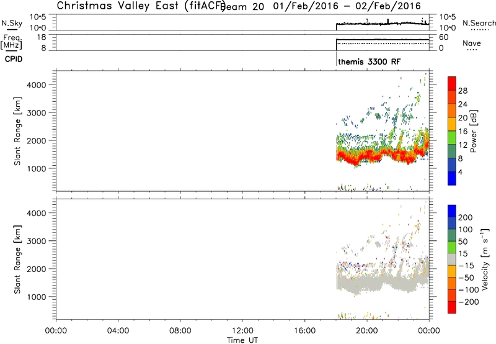496x344 pixels.
Task: Pick the bright blue bottom power colorbar segment
Action: point(452,178)
